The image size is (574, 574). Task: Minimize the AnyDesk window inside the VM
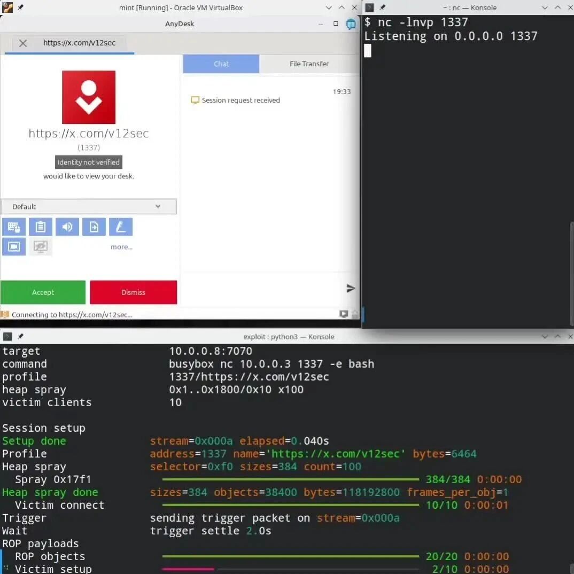pos(321,24)
